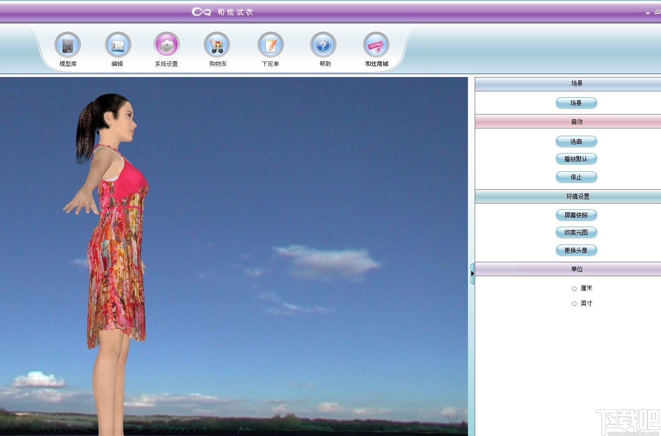The width and height of the screenshot is (661, 436).
Task: Open 系统设置 system settings icon
Action: pyautogui.click(x=167, y=45)
